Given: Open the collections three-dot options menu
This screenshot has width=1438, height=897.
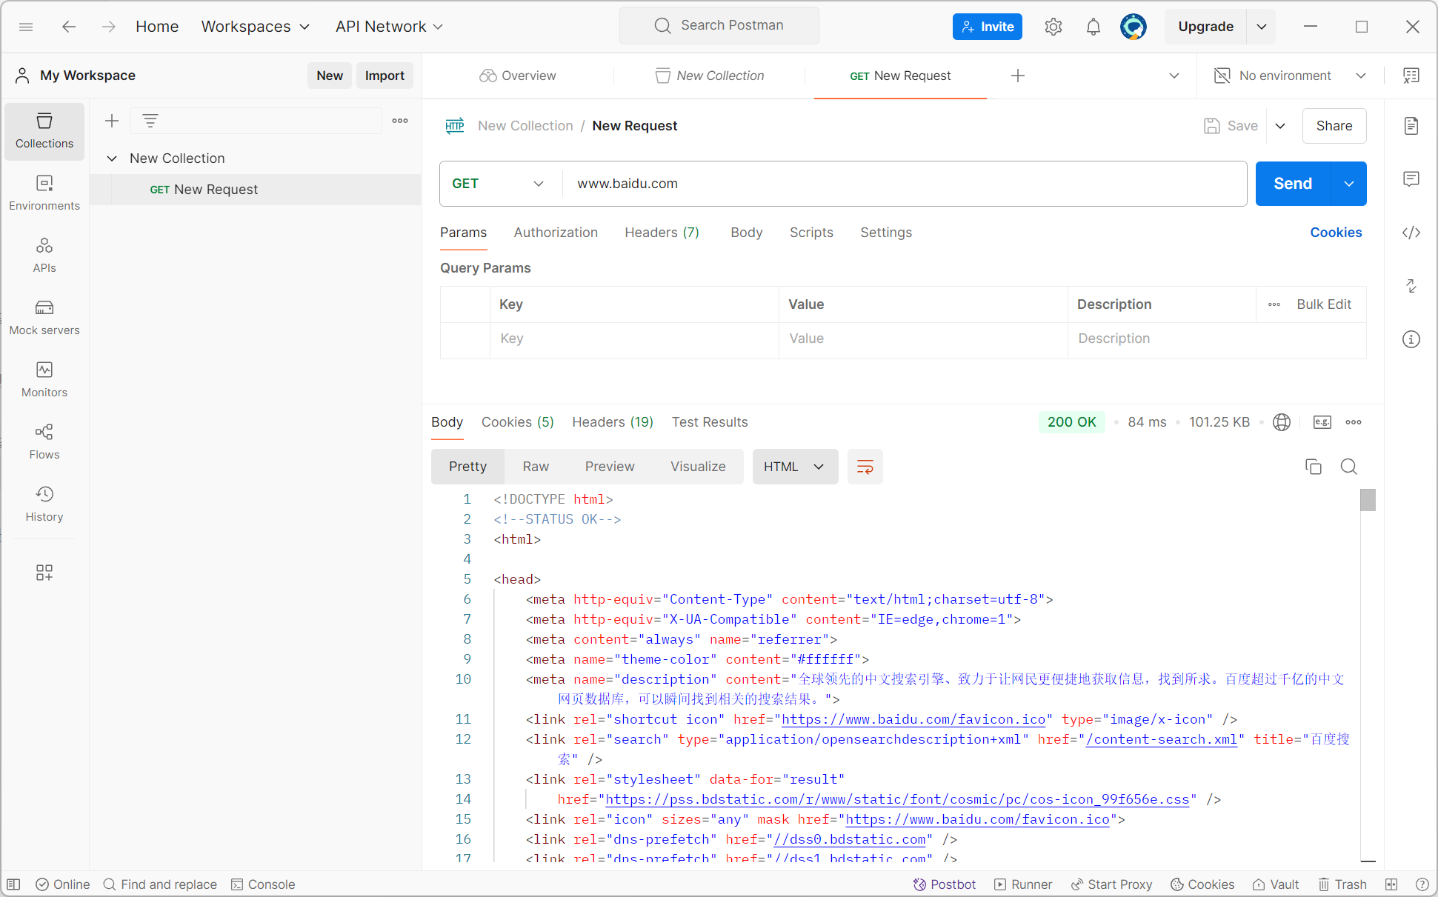Looking at the screenshot, I should pos(400,121).
